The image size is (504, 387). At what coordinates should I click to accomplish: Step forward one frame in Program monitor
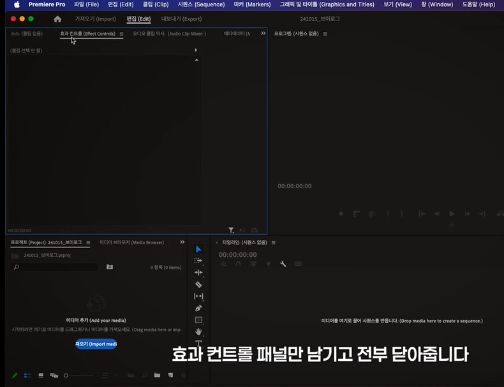coord(468,214)
